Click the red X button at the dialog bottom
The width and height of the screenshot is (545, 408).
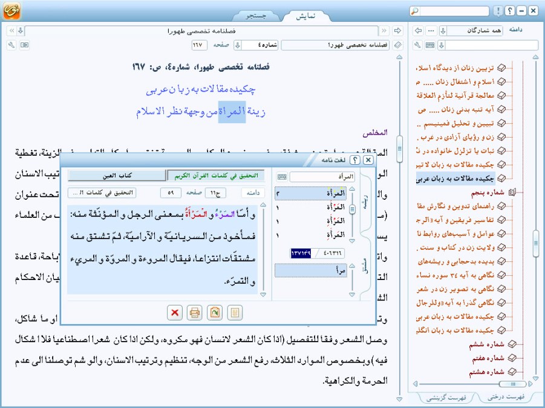[x=175, y=313]
